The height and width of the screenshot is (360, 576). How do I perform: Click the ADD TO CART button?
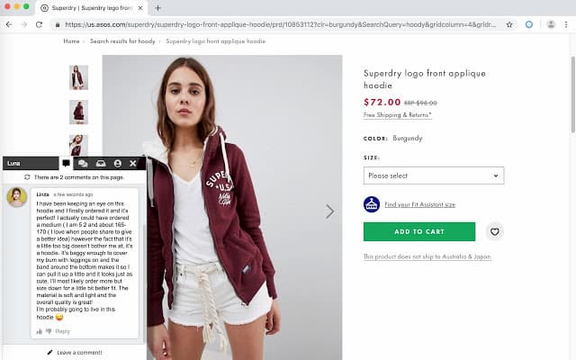click(419, 232)
